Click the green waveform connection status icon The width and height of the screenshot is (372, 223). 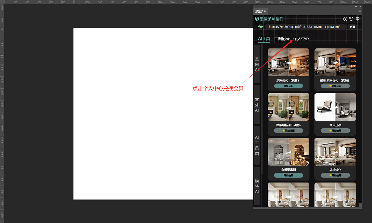coord(260,27)
